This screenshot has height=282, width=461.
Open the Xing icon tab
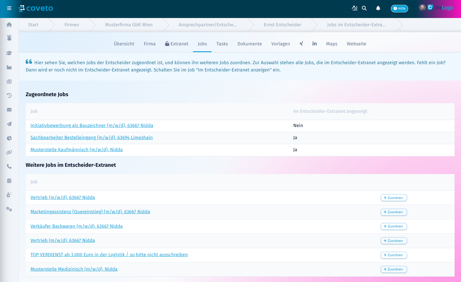tap(301, 44)
